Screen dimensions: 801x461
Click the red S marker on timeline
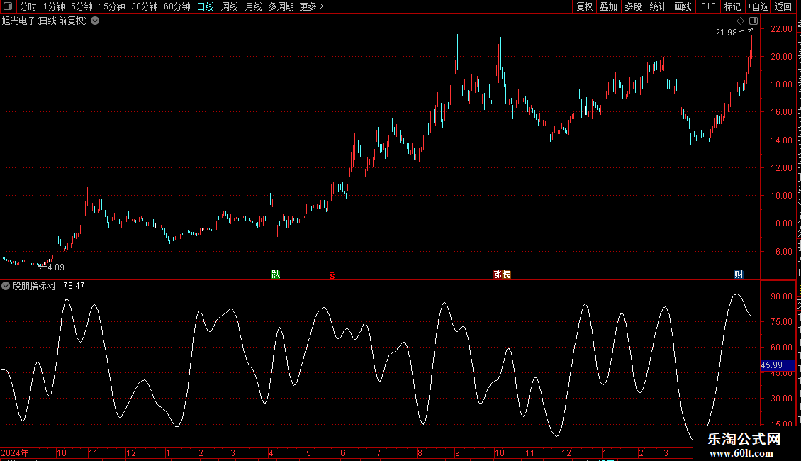332,275
